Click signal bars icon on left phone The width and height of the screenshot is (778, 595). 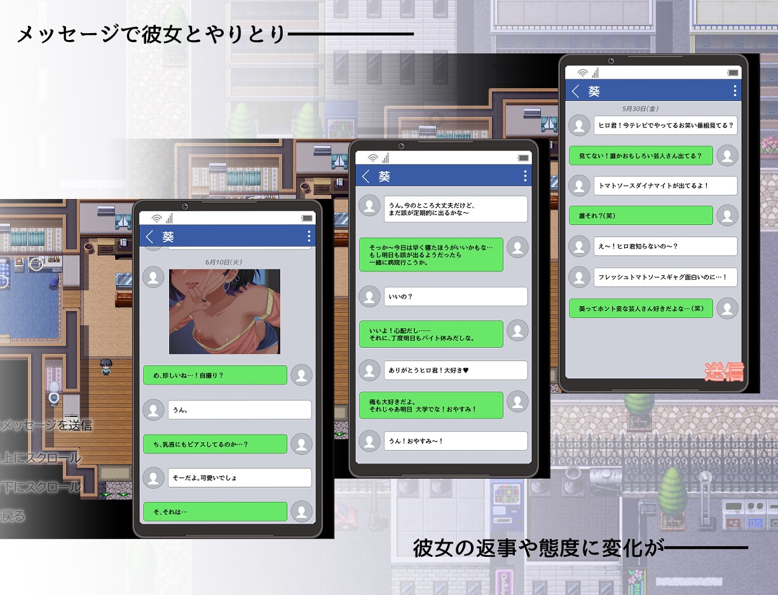pos(169,218)
